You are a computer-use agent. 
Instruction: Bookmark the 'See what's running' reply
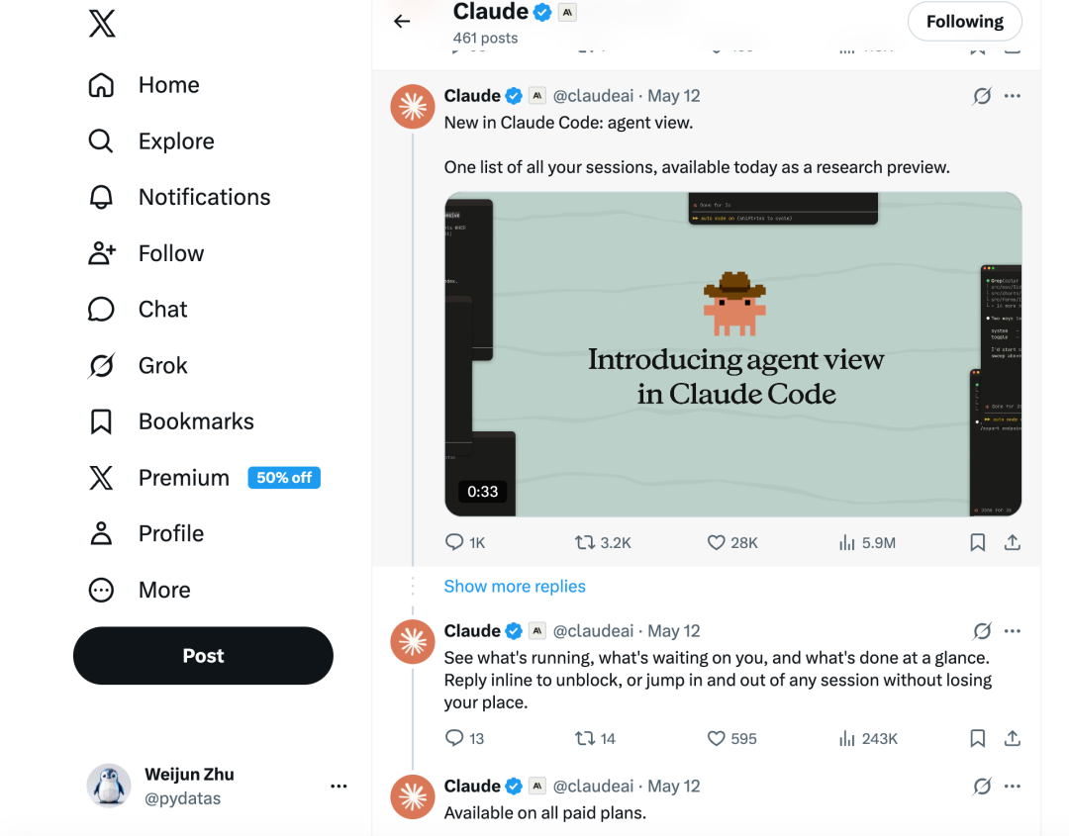(x=978, y=739)
